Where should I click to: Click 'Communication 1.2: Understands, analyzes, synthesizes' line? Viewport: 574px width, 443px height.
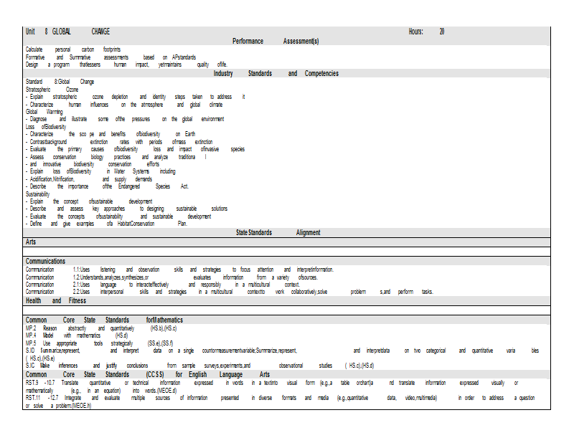[171, 277]
